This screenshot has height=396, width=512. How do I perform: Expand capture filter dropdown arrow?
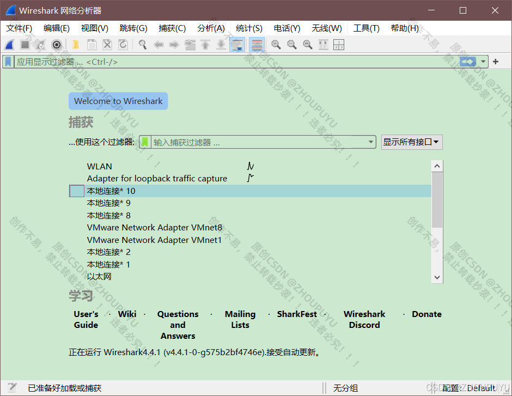370,142
